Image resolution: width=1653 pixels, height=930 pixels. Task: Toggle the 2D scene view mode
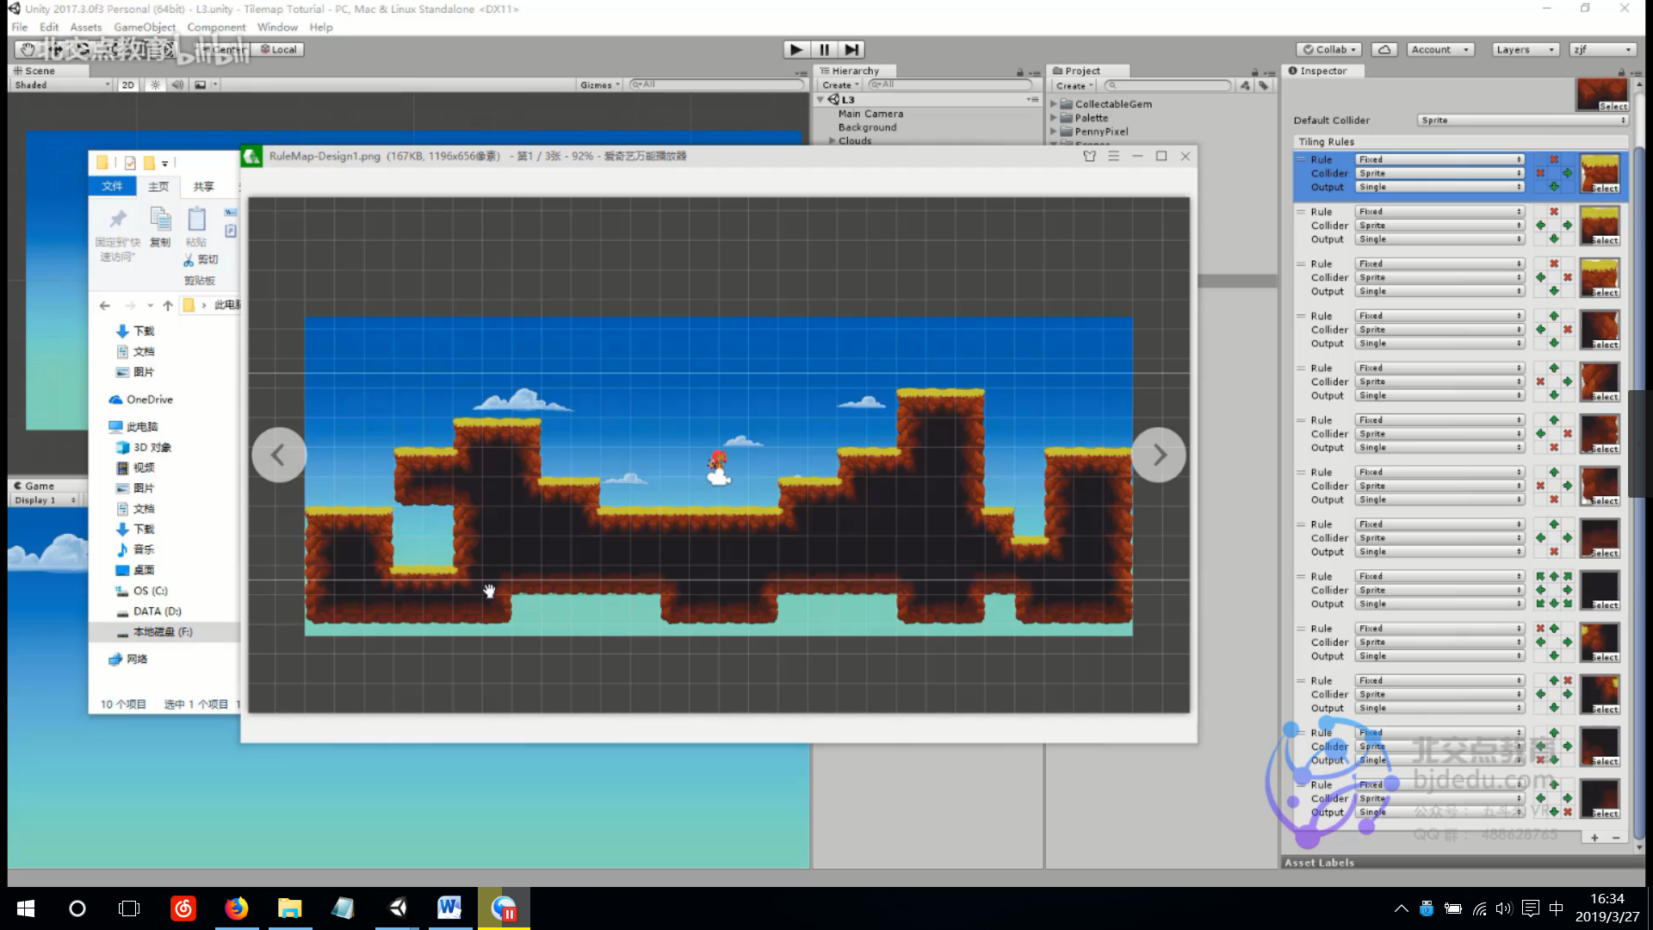pyautogui.click(x=128, y=84)
